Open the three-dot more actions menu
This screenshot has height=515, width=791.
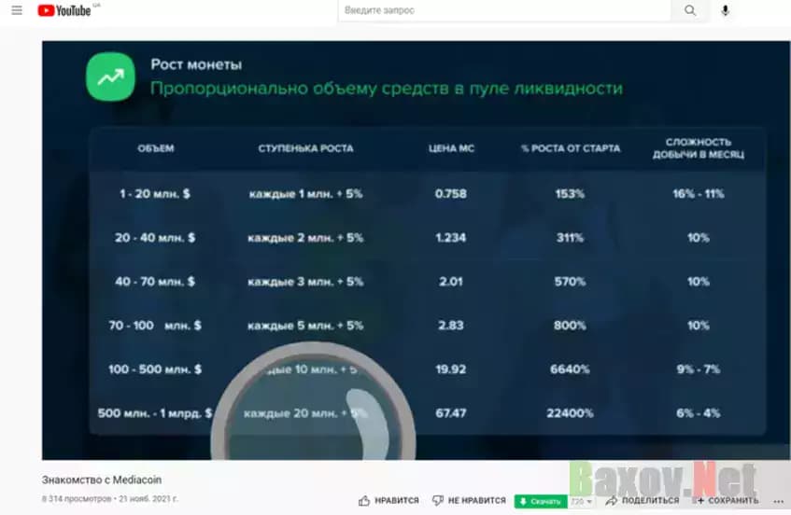[778, 501]
